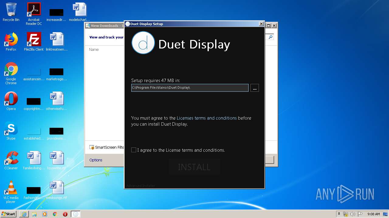Select the Google Chrome desktop shortcut

pyautogui.click(x=11, y=73)
